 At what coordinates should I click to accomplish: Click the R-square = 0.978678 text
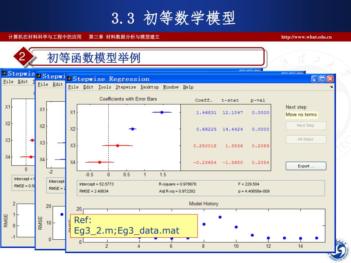(178, 184)
